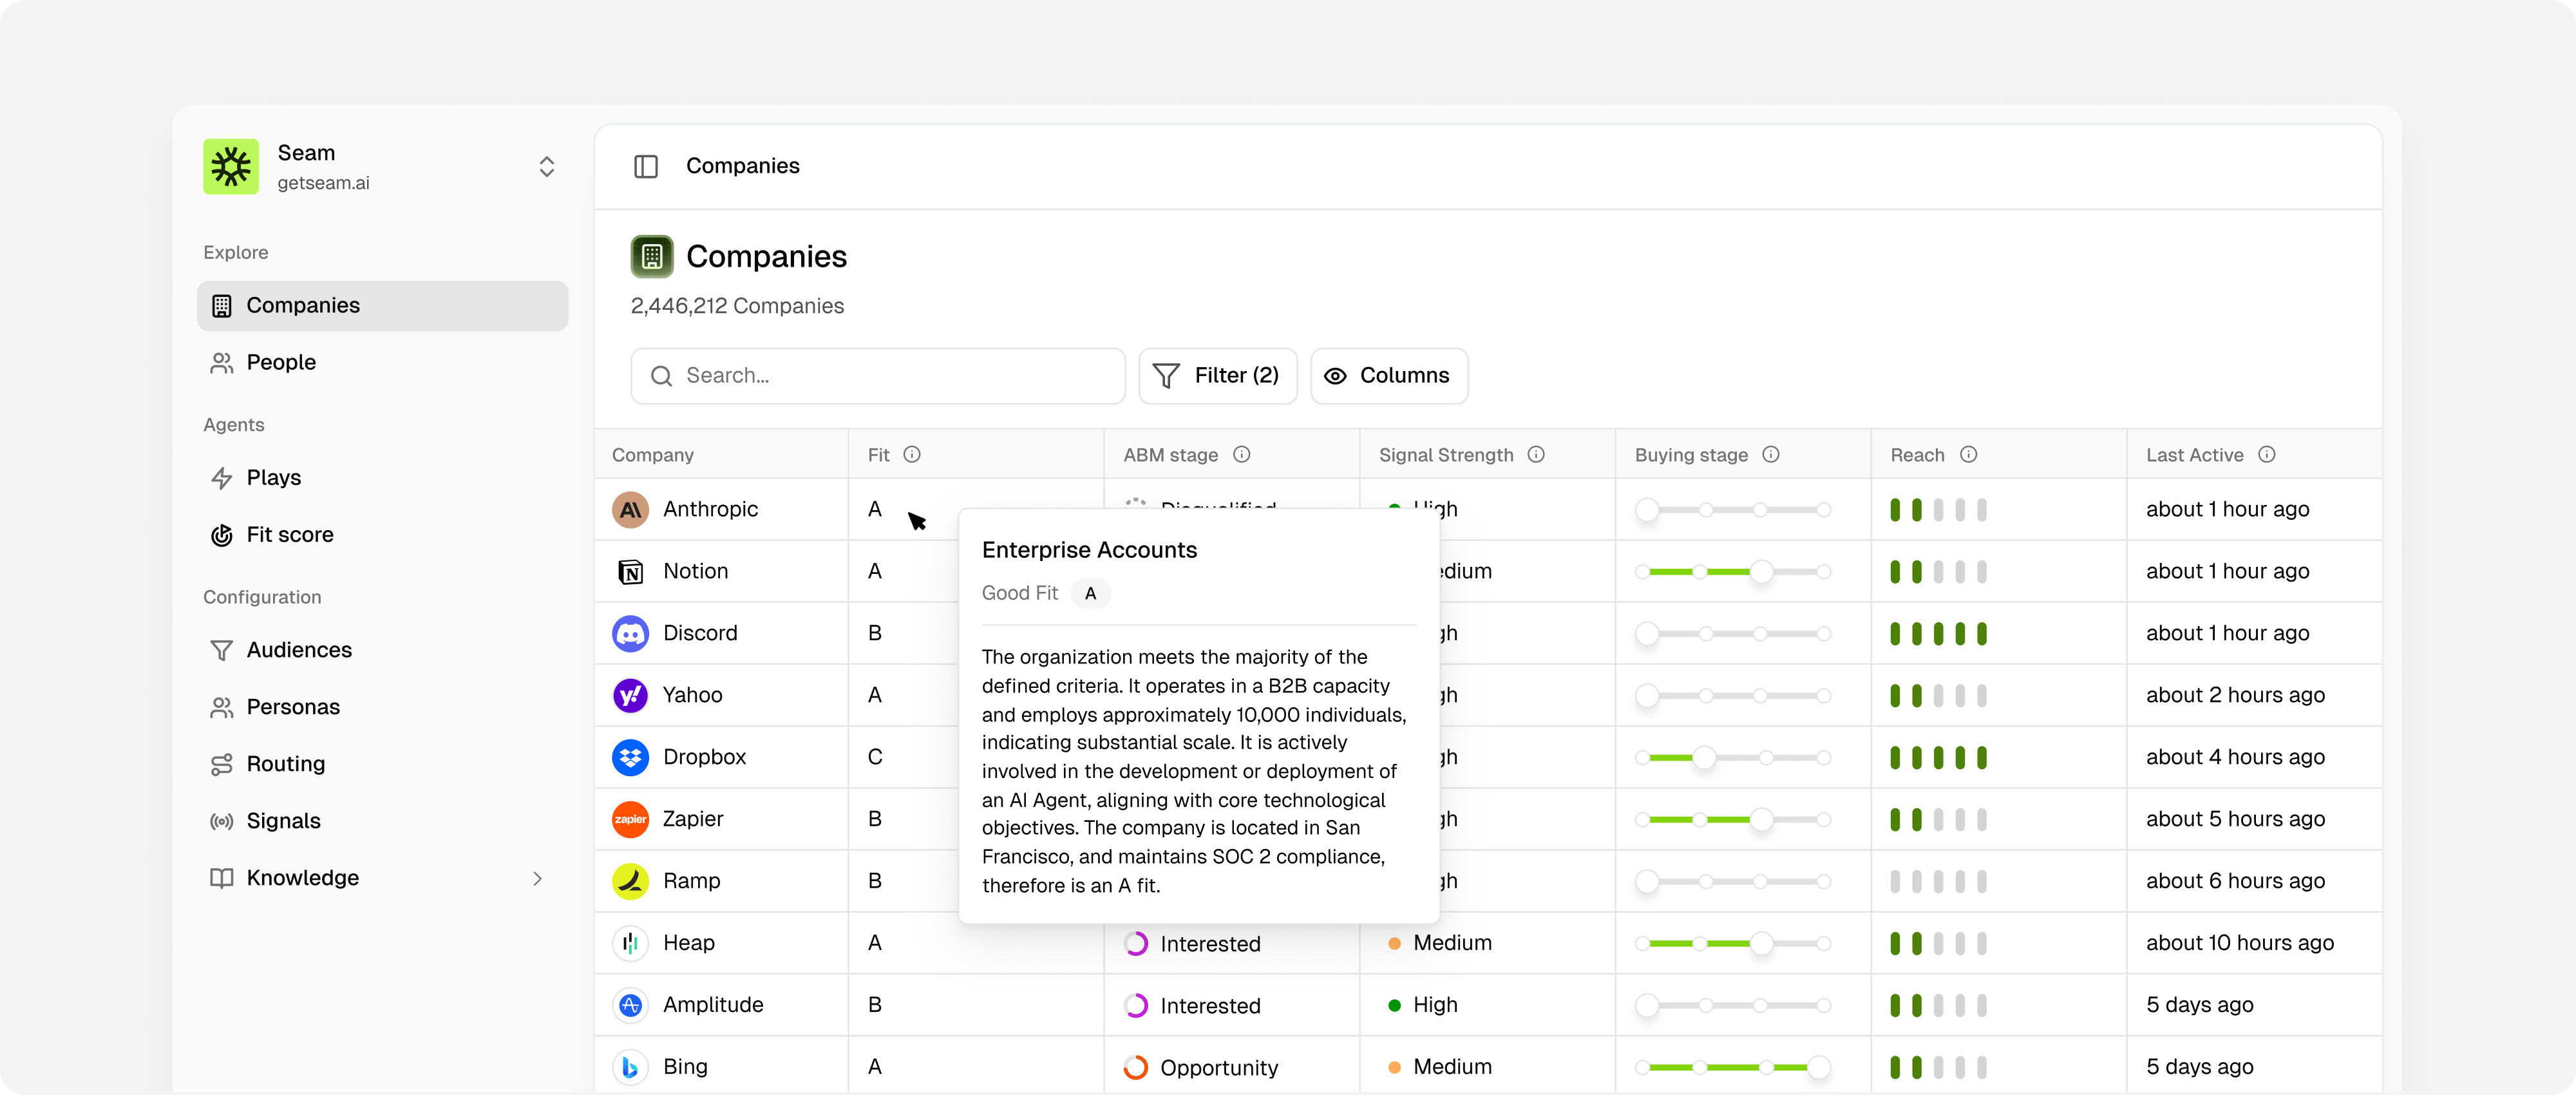Image resolution: width=2576 pixels, height=1095 pixels.
Task: Click the Fit grade C for Dropbox
Action: click(x=875, y=757)
